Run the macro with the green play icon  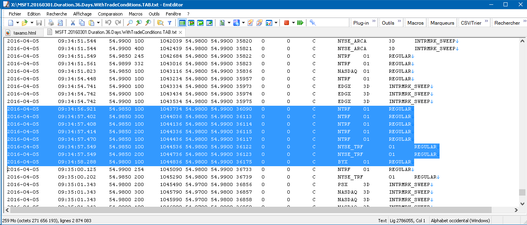point(300,23)
